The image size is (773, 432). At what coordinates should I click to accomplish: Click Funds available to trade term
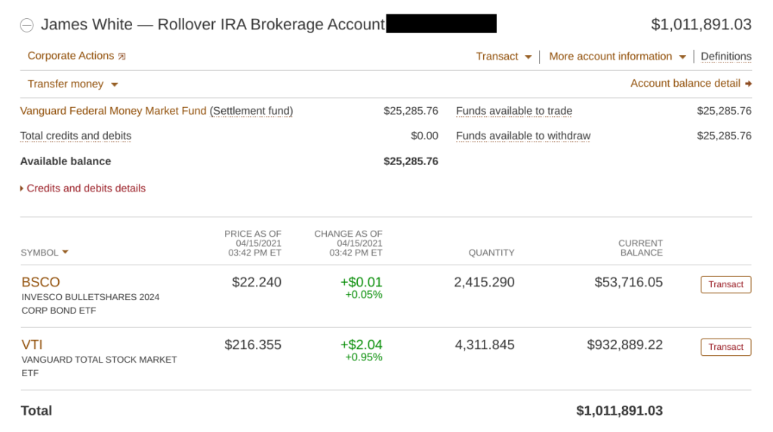point(514,111)
